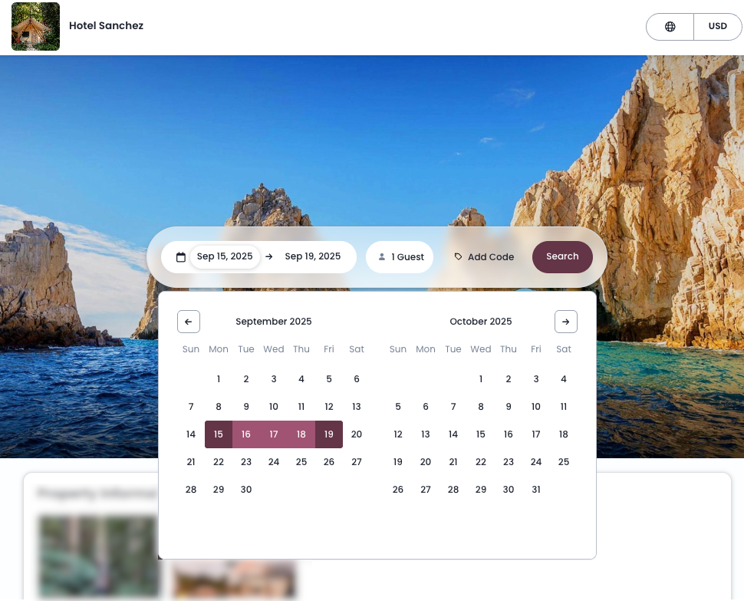This screenshot has width=744, height=601.
Task: Open the USD currency selector
Action: tap(717, 27)
